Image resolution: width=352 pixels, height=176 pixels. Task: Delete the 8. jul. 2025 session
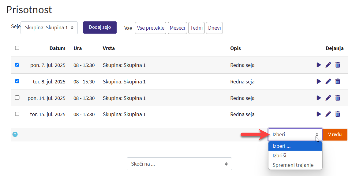click(338, 81)
